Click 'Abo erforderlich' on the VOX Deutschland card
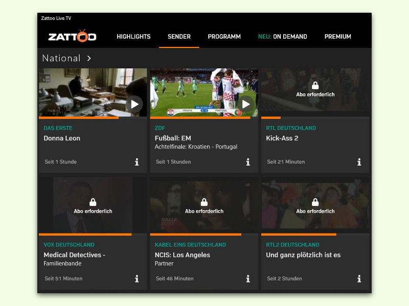 coord(93,211)
